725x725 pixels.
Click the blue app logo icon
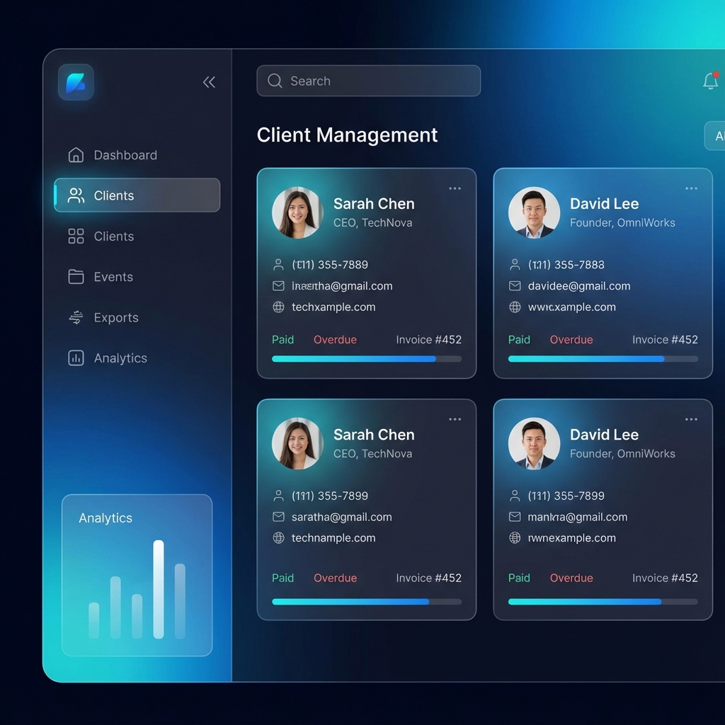76,82
